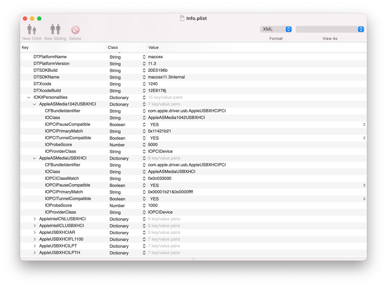Change class stepper for DTPlatformName
The image size is (387, 287).
[144, 57]
